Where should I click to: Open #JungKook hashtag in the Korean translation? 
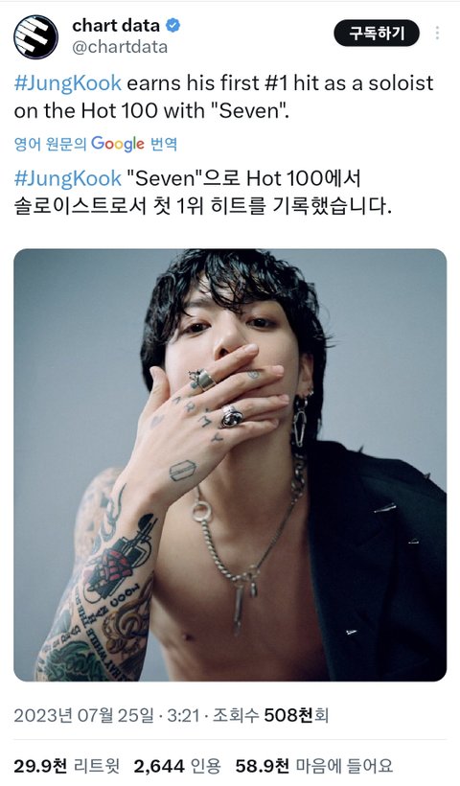(x=68, y=178)
